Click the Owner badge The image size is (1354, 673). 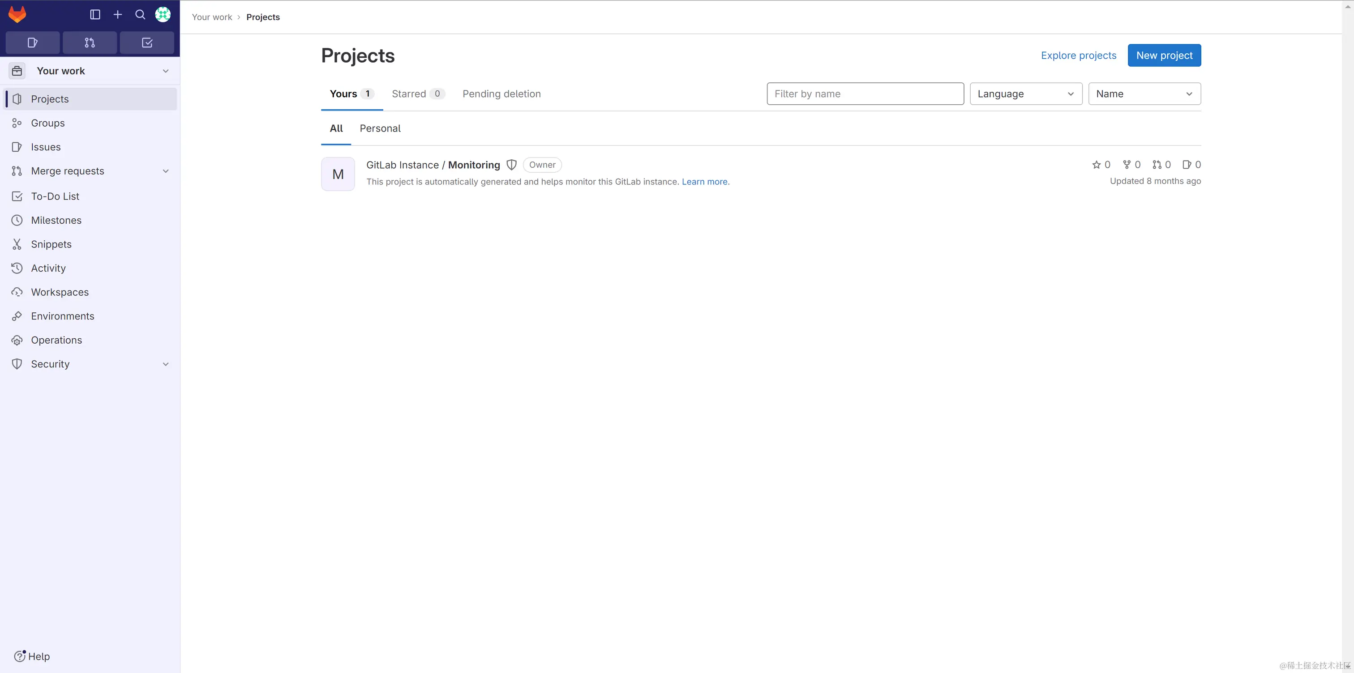pyautogui.click(x=542, y=165)
